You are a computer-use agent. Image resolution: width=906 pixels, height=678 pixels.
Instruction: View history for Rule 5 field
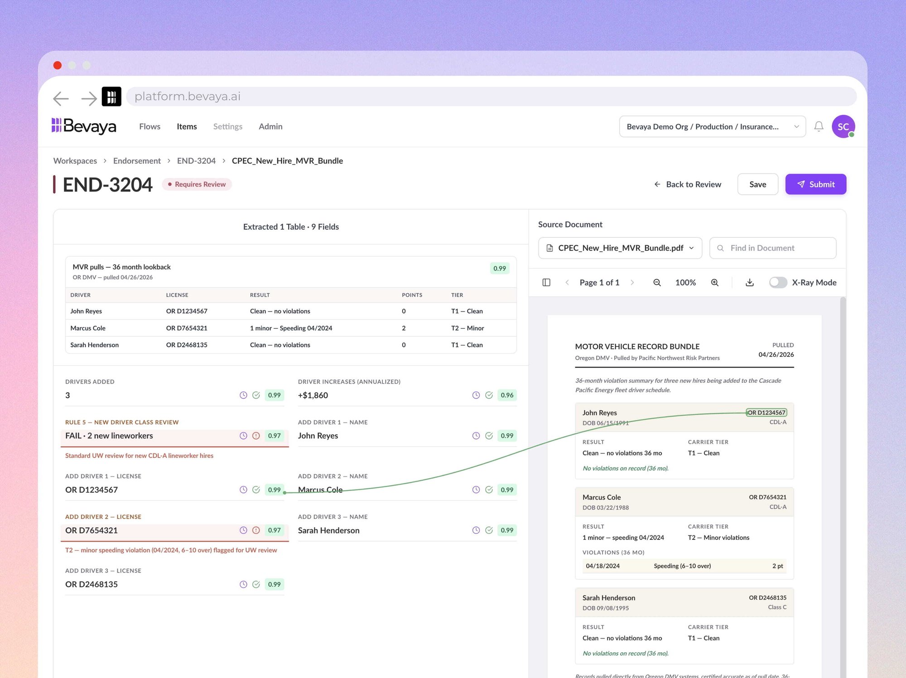pyautogui.click(x=243, y=436)
